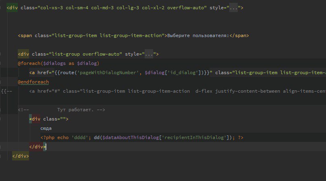Click the 'Выберите пользователя:' span text
This screenshot has height=181, width=326.
(x=198, y=35)
